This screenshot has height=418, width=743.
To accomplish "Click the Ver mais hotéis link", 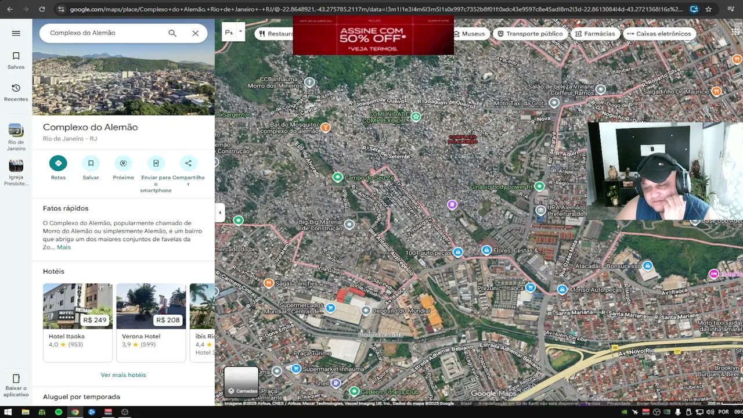I will tap(123, 375).
